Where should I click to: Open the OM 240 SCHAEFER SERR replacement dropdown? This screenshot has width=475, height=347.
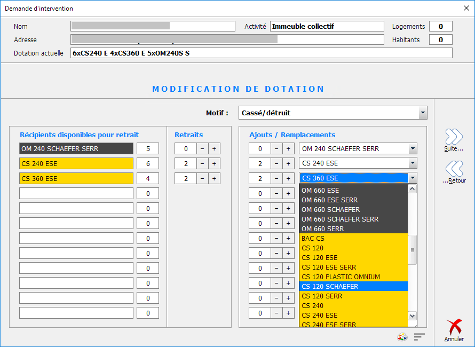[412, 149]
